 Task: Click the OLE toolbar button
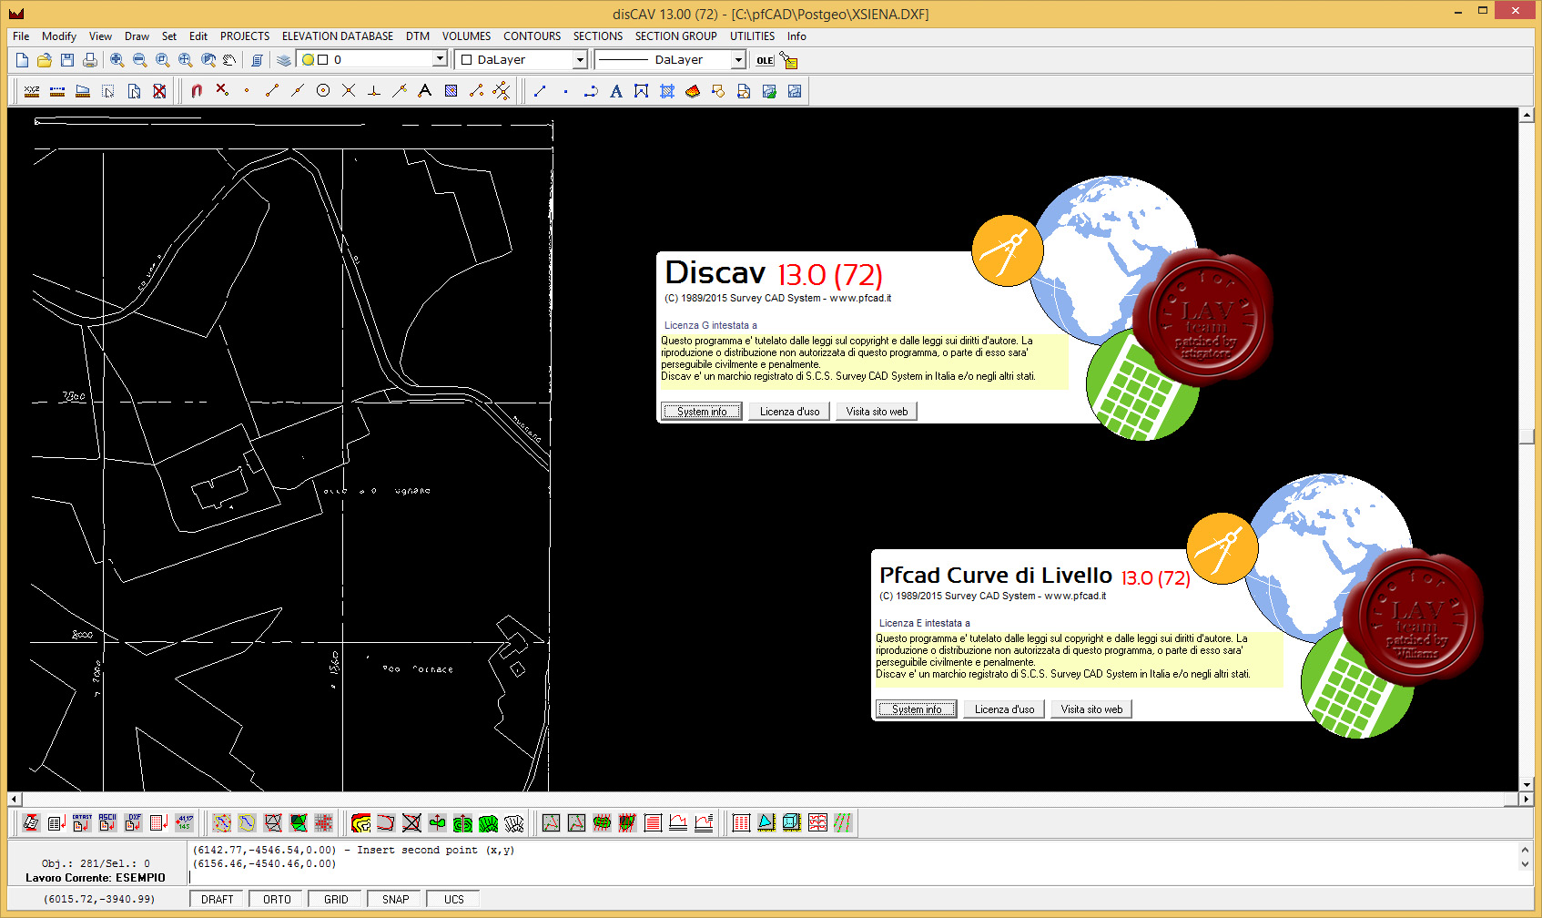click(x=765, y=60)
